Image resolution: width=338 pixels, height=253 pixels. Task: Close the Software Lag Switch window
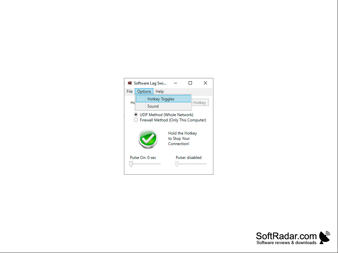(x=205, y=83)
